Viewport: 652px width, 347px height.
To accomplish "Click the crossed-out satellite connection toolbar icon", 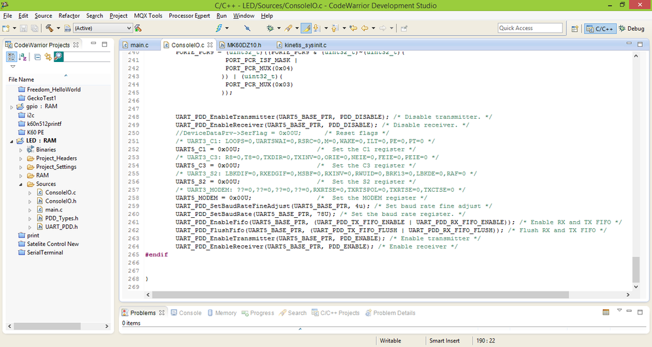I will tap(248, 28).
